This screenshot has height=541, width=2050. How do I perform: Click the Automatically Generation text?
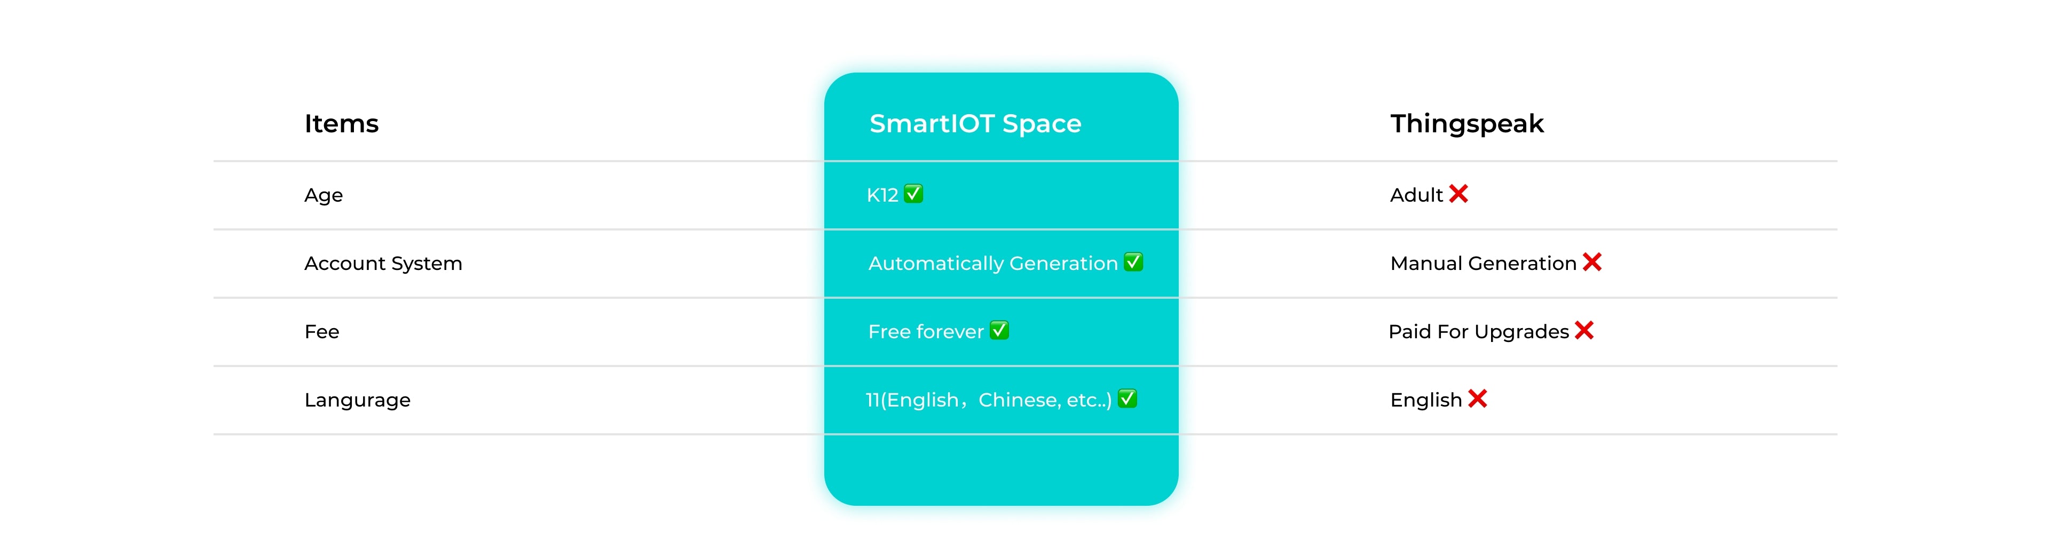pos(992,264)
